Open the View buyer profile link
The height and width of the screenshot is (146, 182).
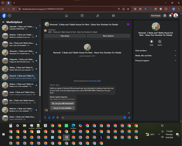point(95,81)
